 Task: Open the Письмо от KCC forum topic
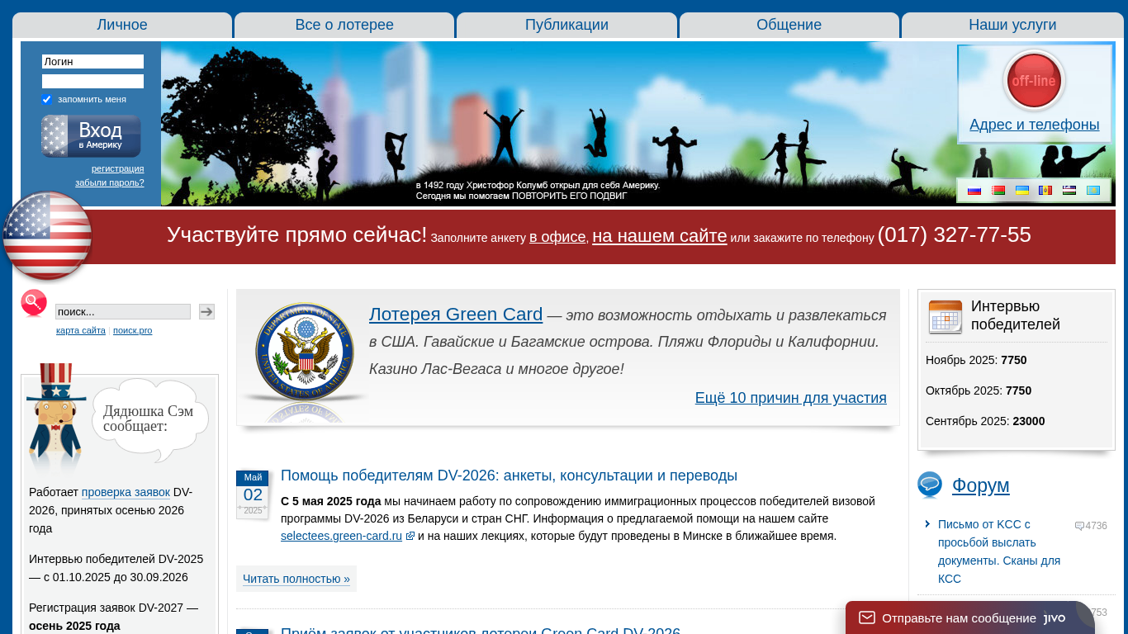(999, 551)
